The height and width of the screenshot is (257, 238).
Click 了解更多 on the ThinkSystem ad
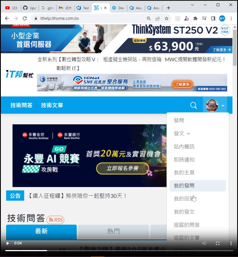222,50
